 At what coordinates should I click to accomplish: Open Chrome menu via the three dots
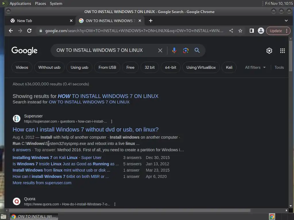tap(287, 31)
